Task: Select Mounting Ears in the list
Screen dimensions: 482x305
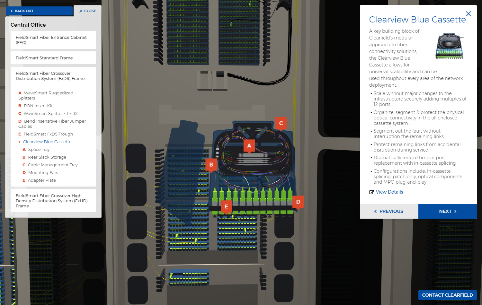Action: [x=40, y=172]
